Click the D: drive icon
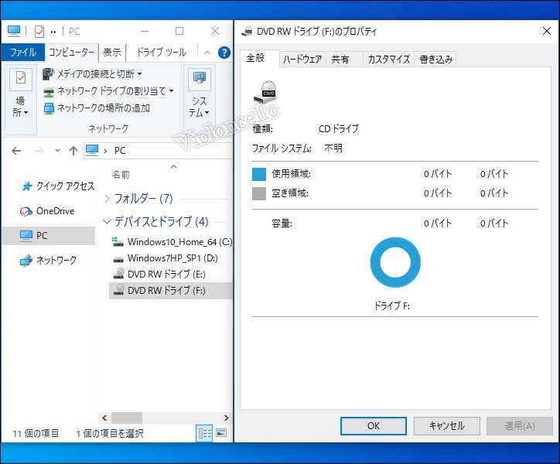Viewport: 560px width, 464px height. [x=118, y=259]
